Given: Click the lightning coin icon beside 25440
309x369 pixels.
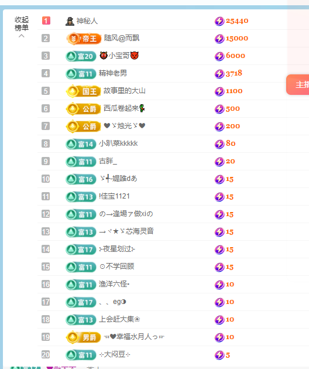Looking at the screenshot, I should pyautogui.click(x=219, y=21).
